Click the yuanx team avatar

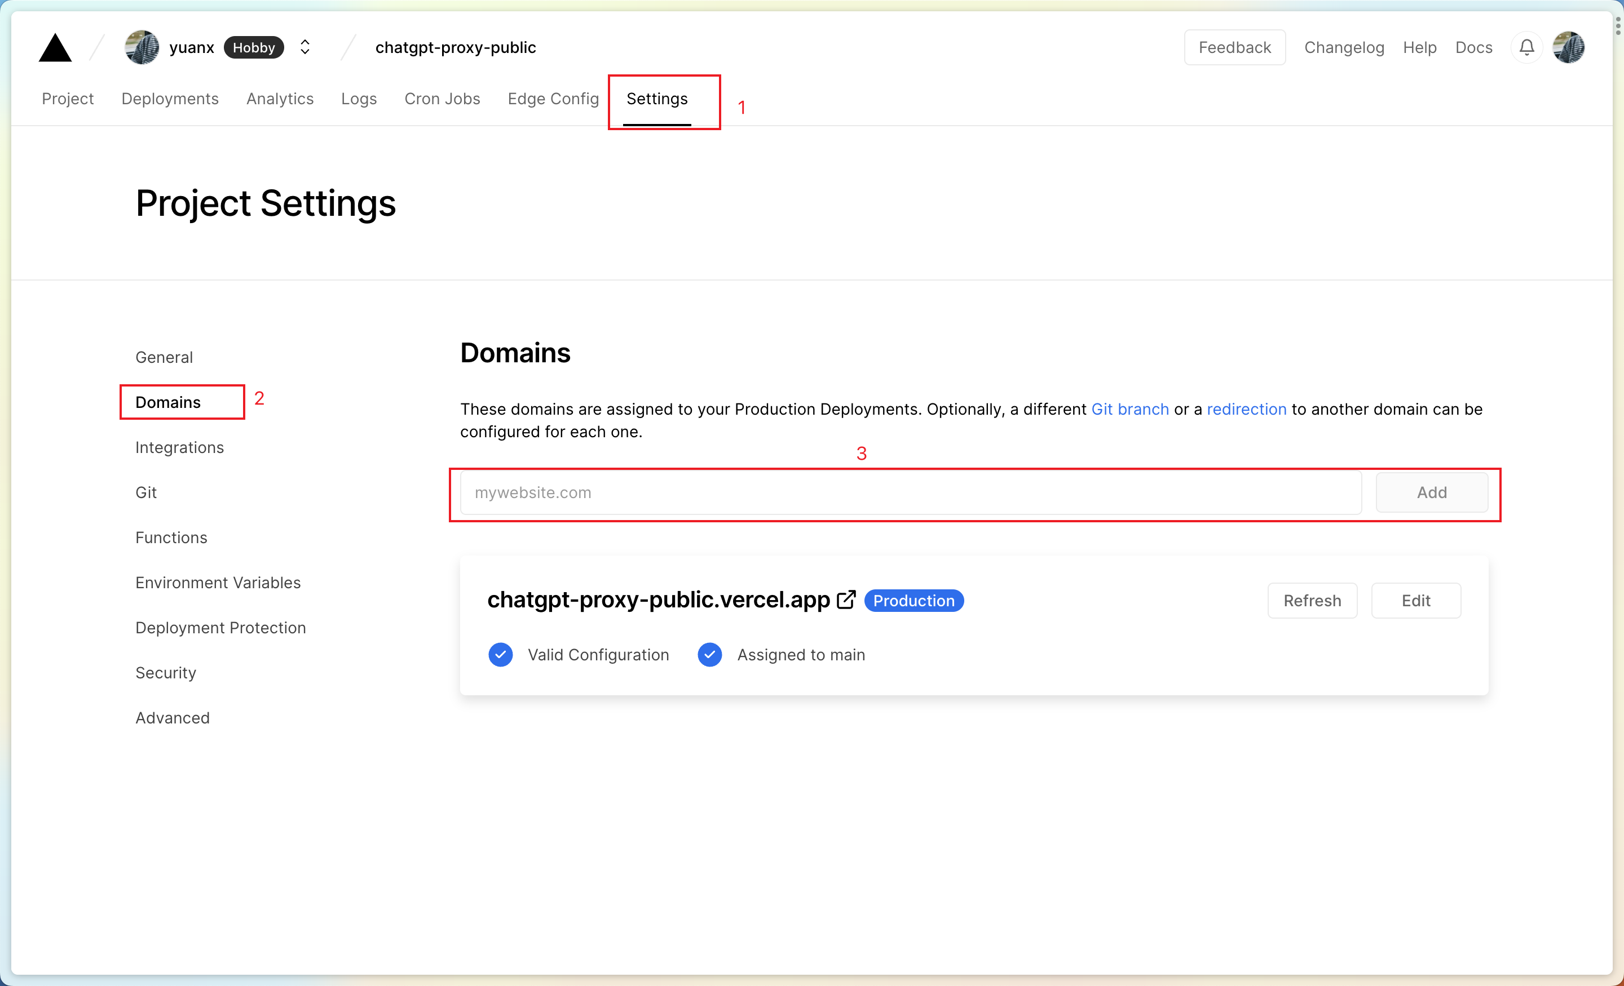[142, 47]
